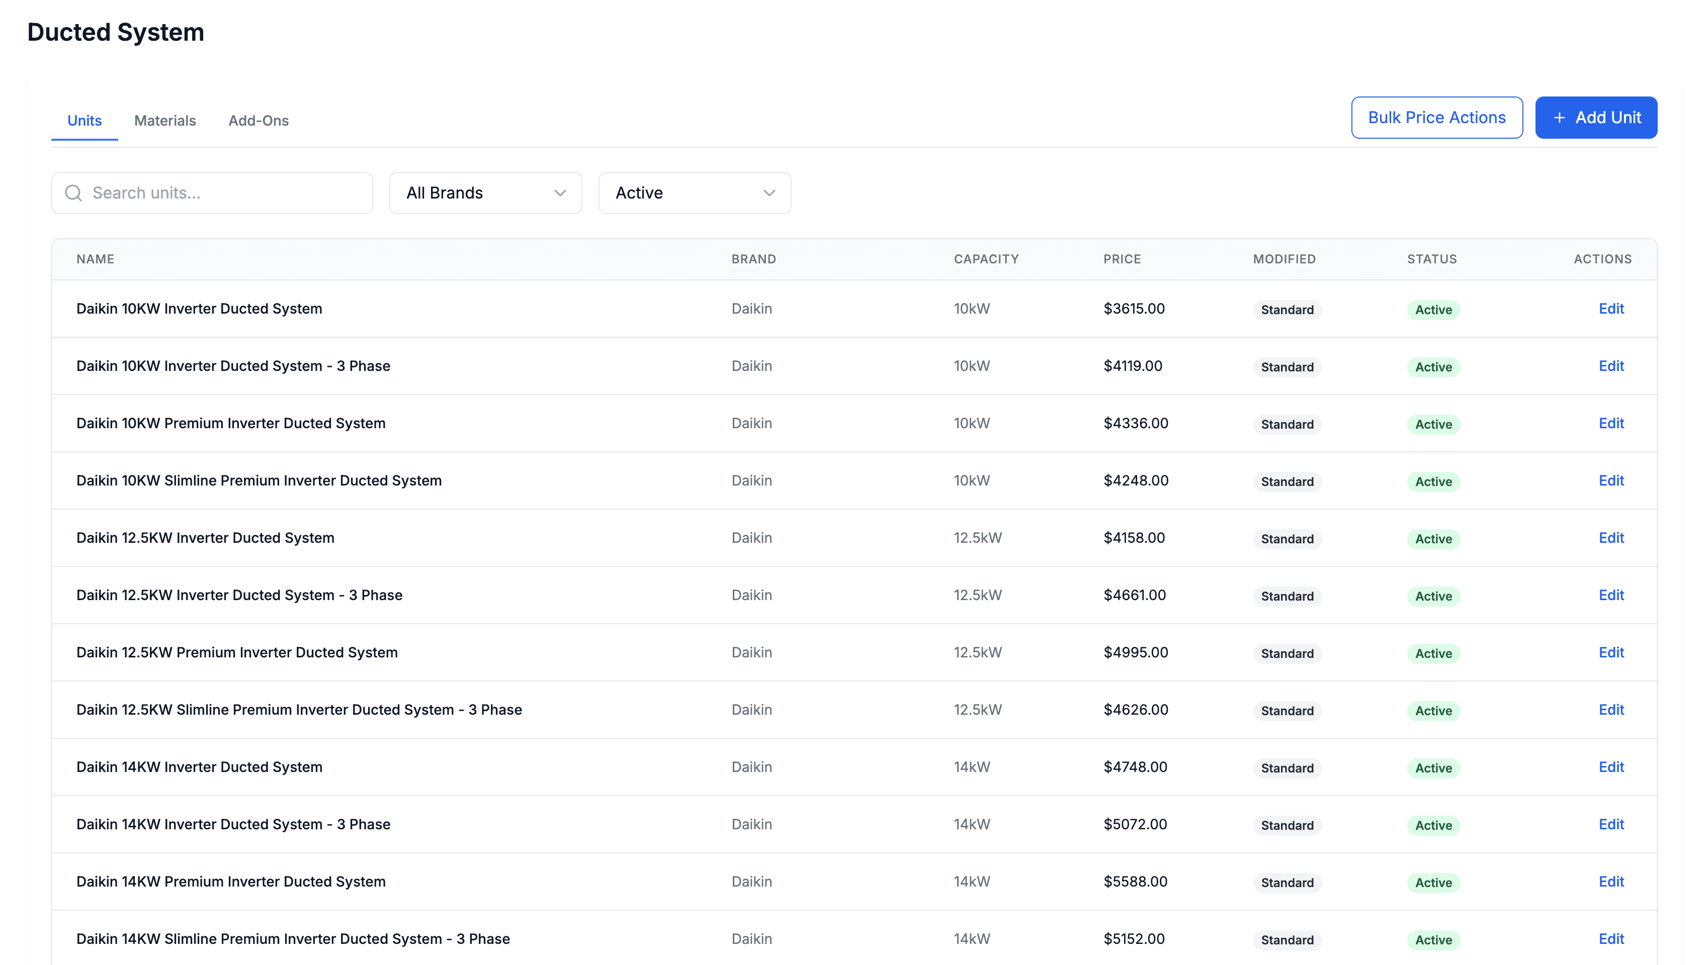Click Standard badge on Daikin 10KW Slimline row
Image resolution: width=1708 pixels, height=965 pixels.
click(x=1287, y=482)
